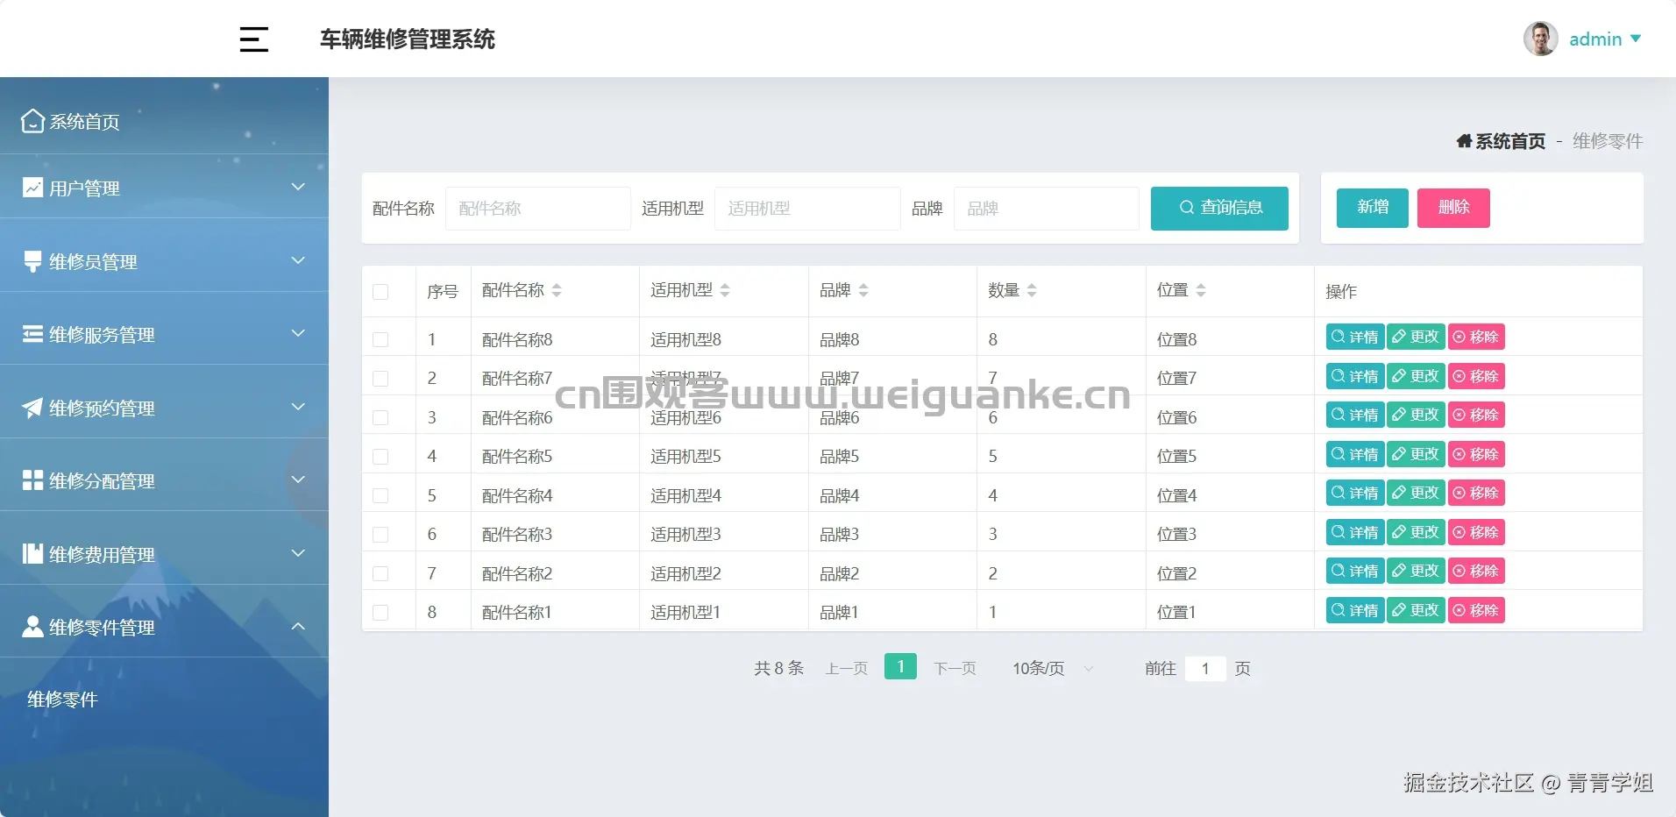Image resolution: width=1676 pixels, height=817 pixels.
Task: Click the 前往 page number input
Action: coord(1205,669)
